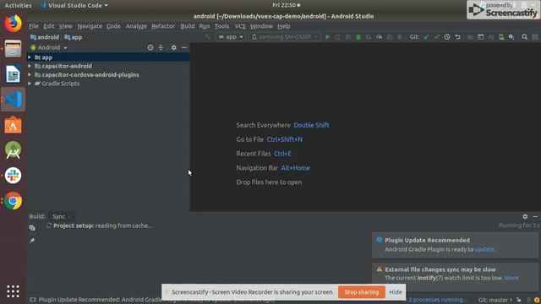Expand the capacitor-android tree node
The width and height of the screenshot is (541, 304).
(x=30, y=66)
